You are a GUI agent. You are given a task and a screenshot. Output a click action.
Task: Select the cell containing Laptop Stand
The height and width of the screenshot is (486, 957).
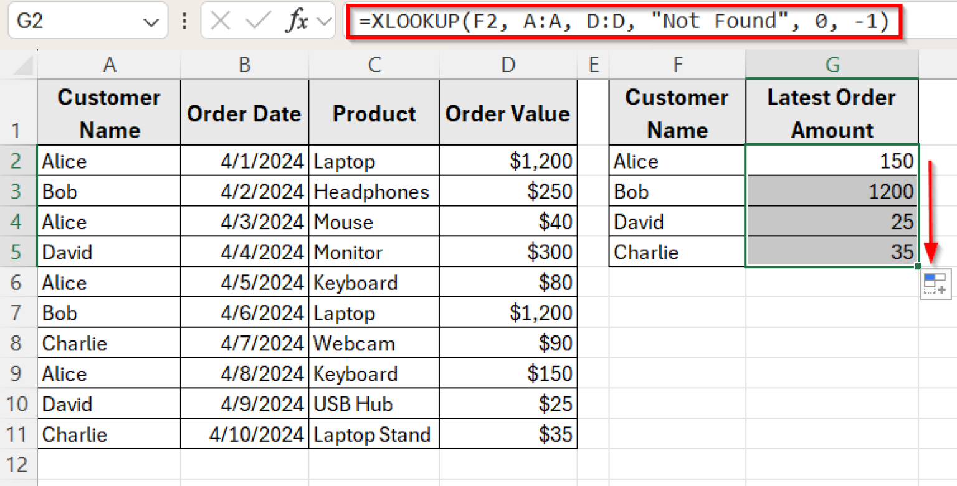coord(374,434)
